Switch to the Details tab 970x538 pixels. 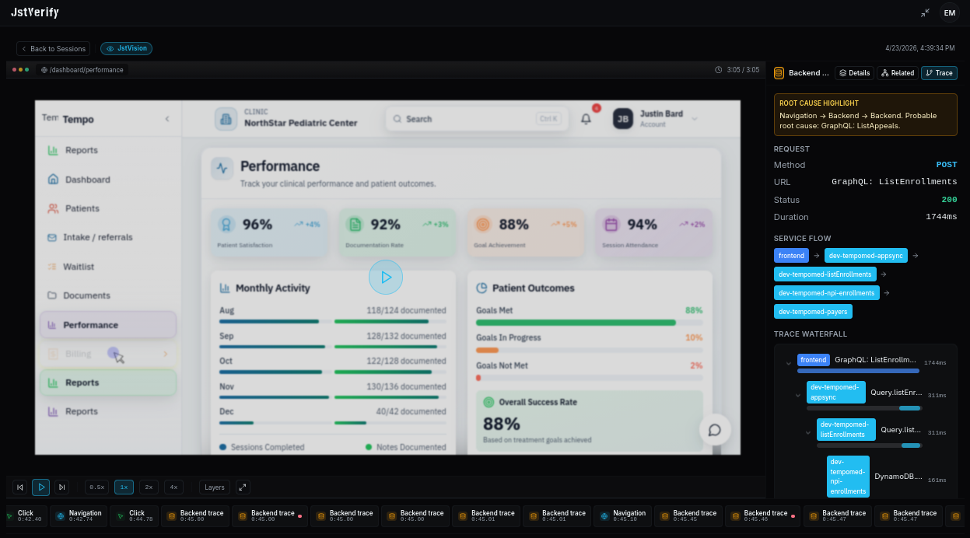coord(854,73)
